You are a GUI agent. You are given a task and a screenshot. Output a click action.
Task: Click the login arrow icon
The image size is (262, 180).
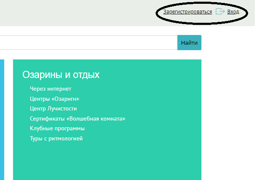coord(220,11)
